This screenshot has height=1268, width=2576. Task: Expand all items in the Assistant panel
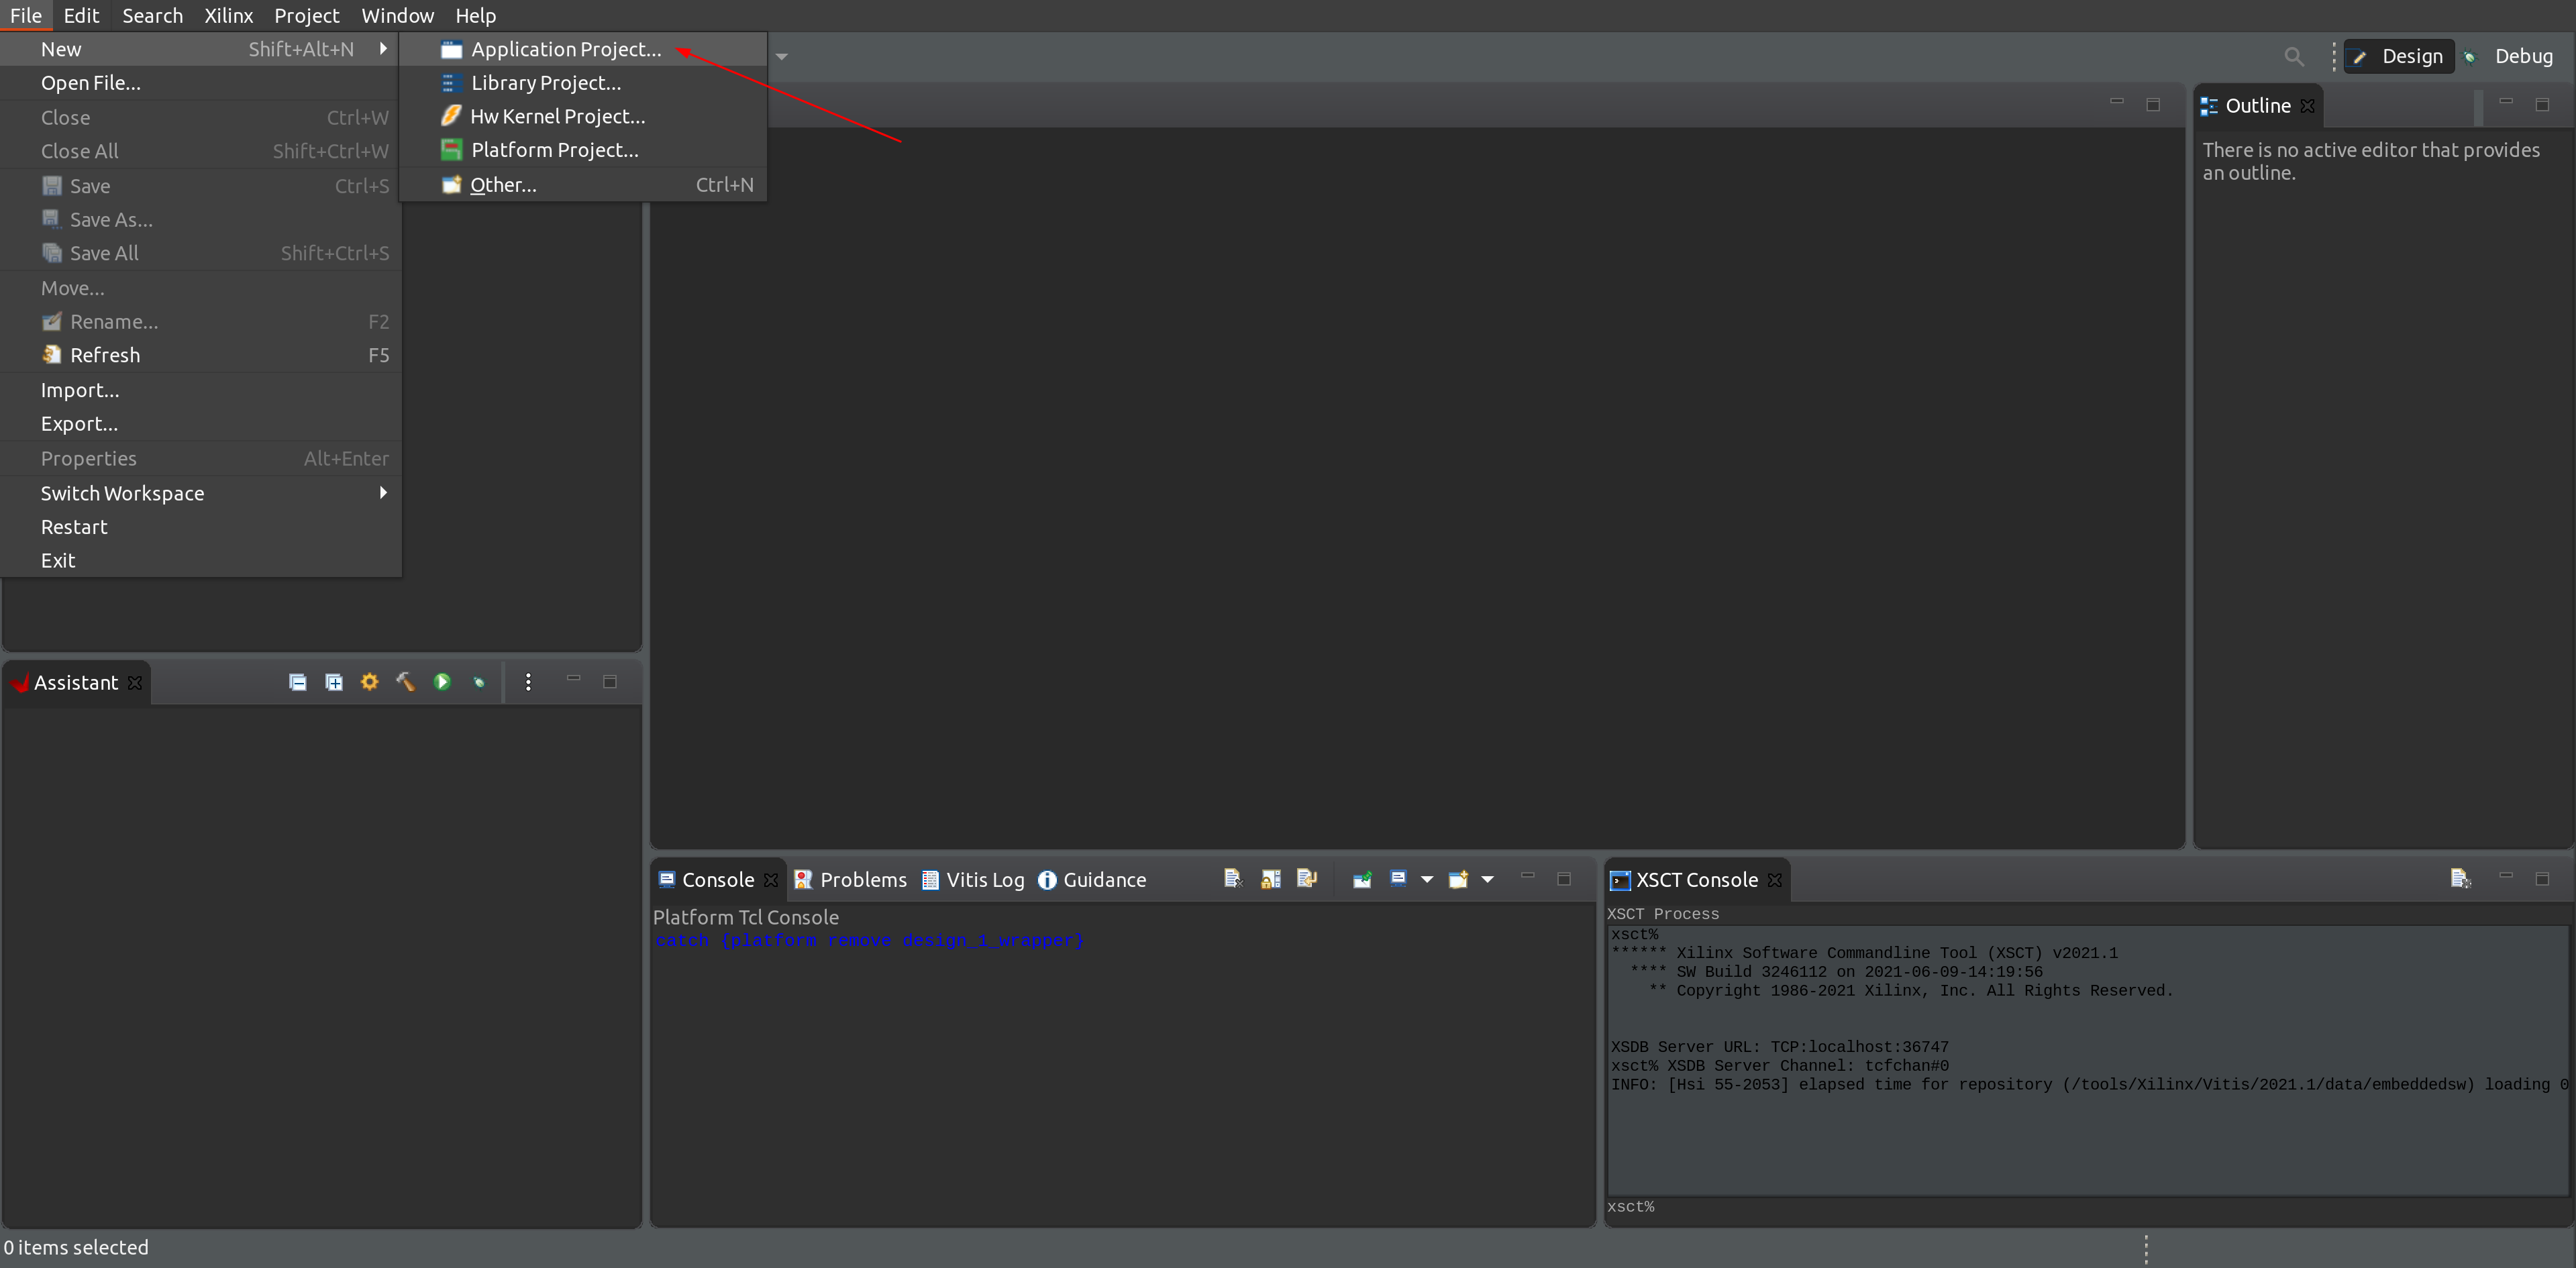(x=333, y=682)
